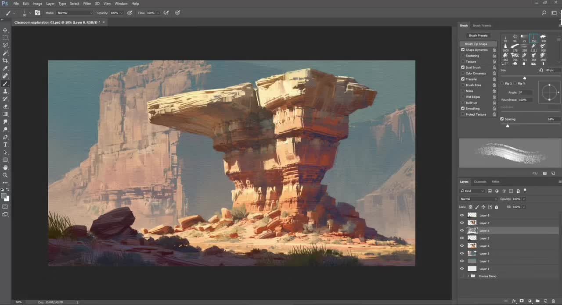Add a layer style with fx icon
Screen dimensions: 562x305
tap(514, 301)
